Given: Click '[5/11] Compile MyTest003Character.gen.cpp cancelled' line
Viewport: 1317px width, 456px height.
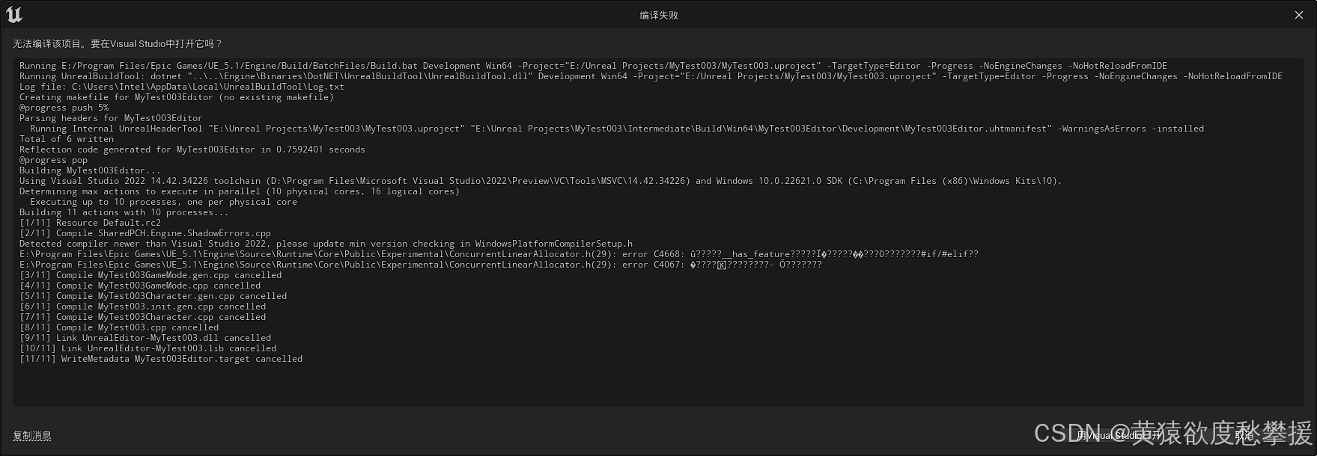Looking at the screenshot, I should point(153,296).
